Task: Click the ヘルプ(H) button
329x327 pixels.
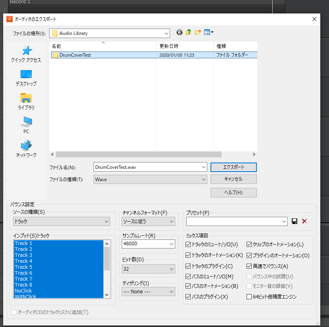Action: 233,193
